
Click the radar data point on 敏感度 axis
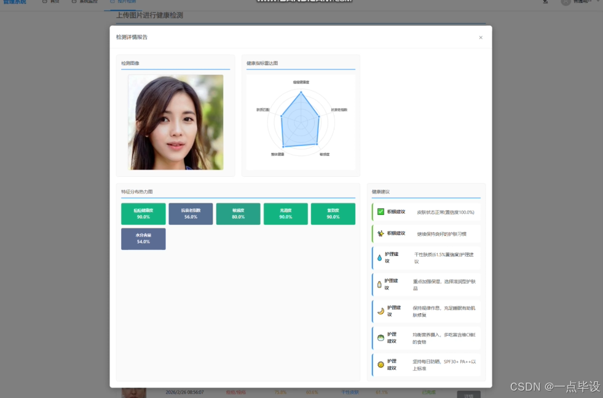click(x=317, y=144)
